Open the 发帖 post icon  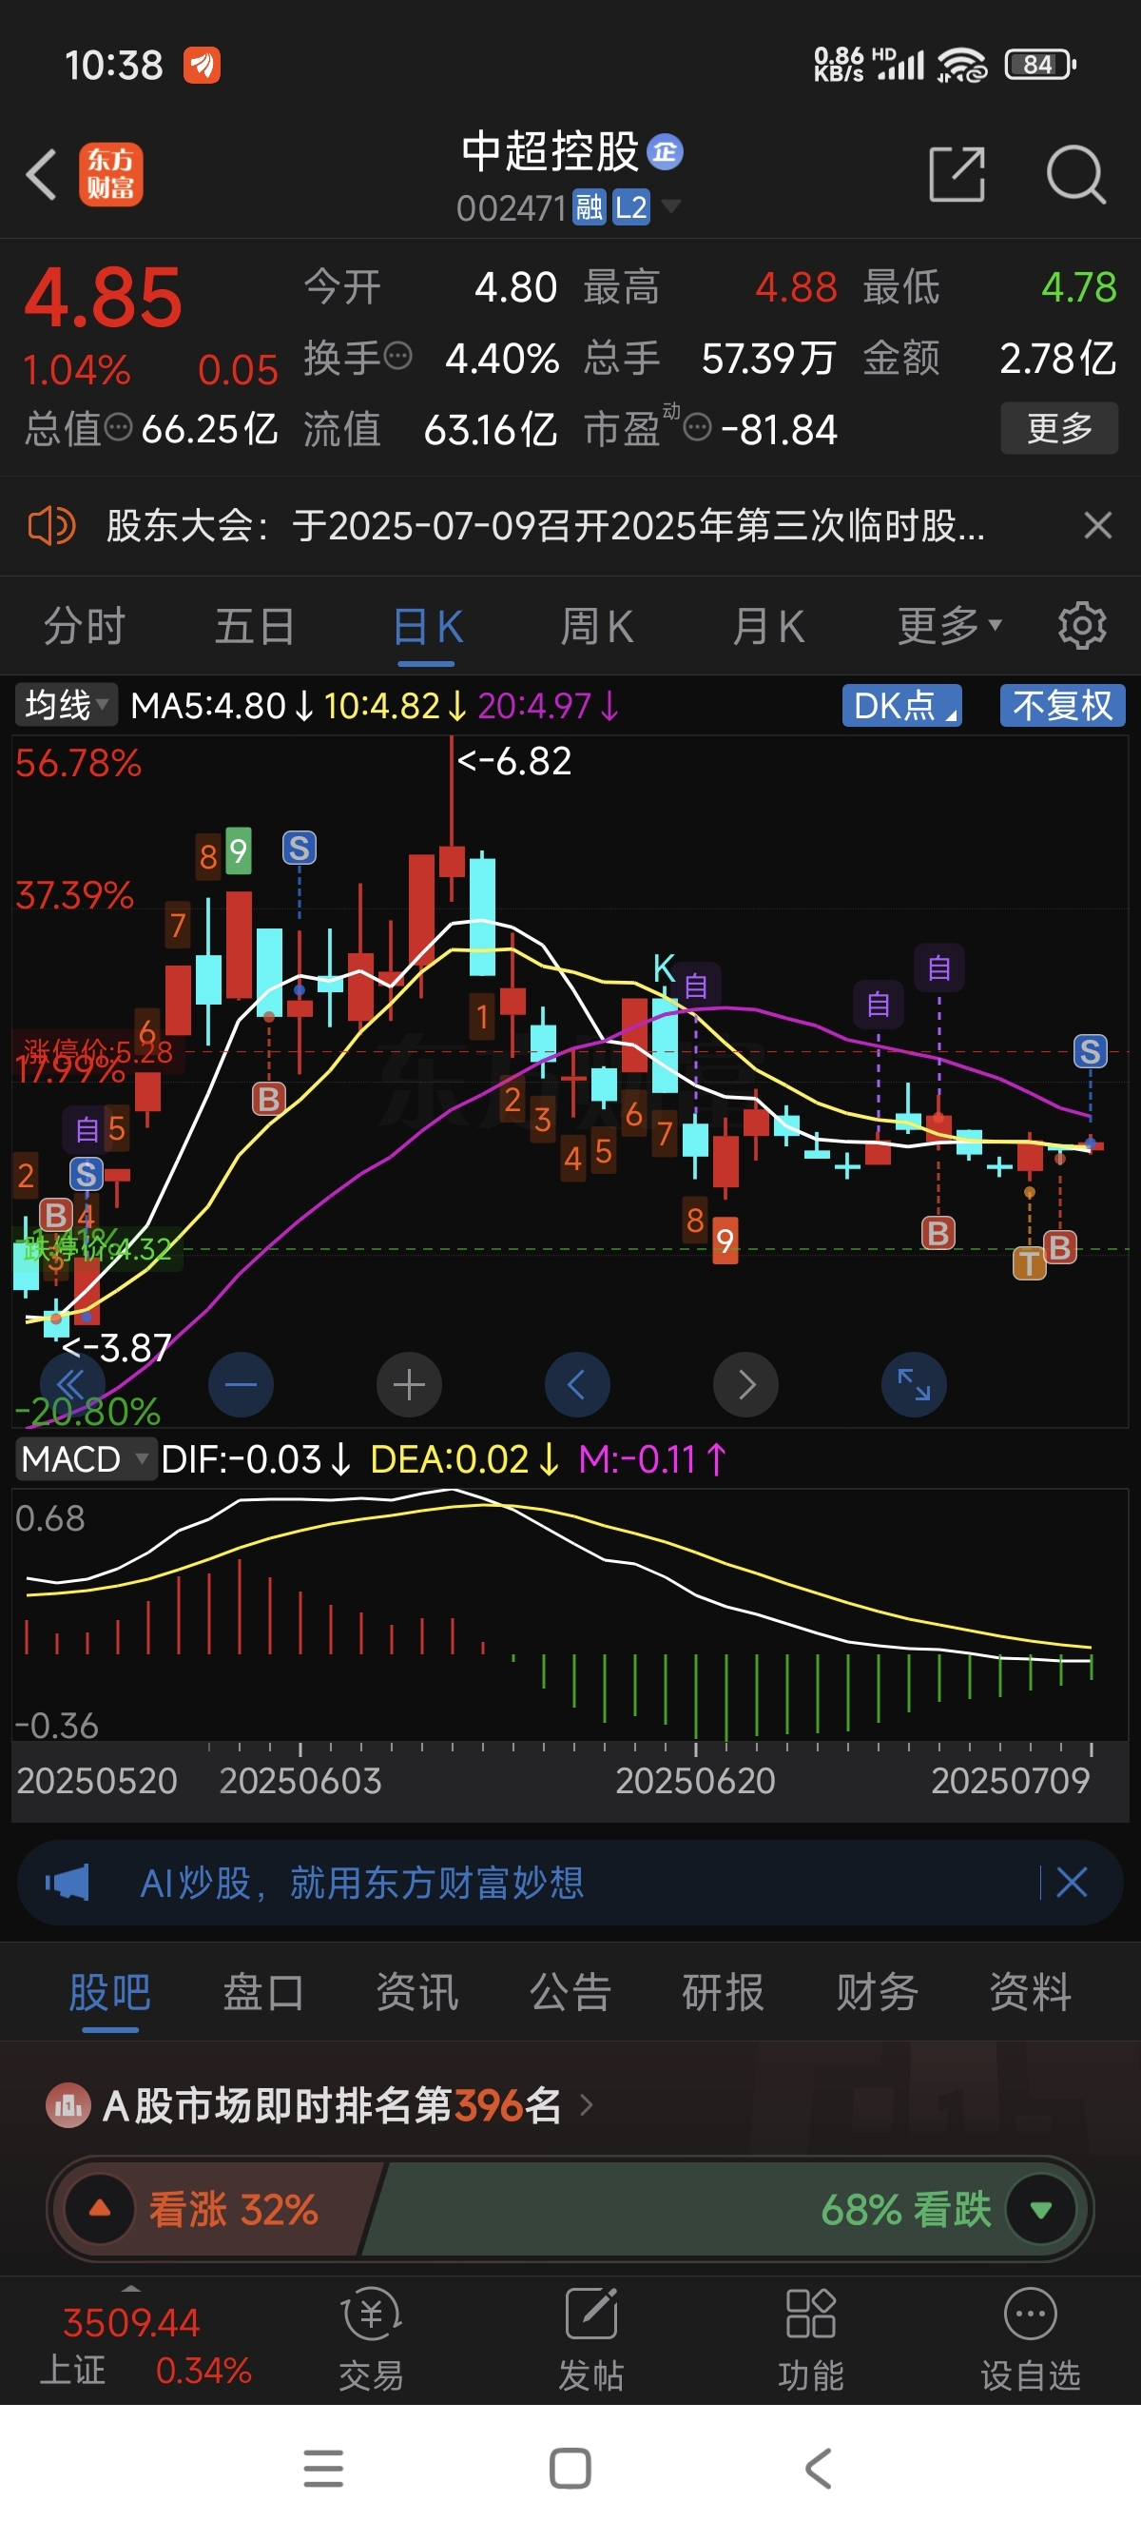pos(591,2339)
